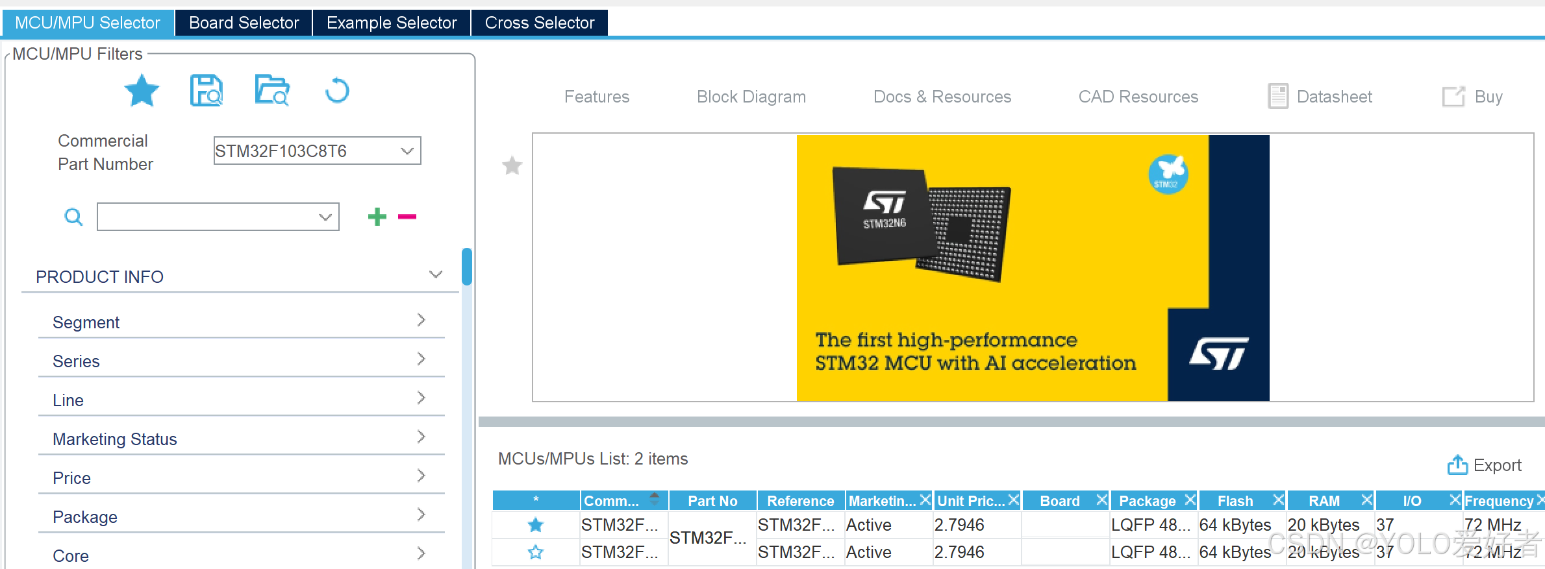This screenshot has width=1545, height=569.
Task: Remove the I/O column with its X
Action: click(1455, 500)
